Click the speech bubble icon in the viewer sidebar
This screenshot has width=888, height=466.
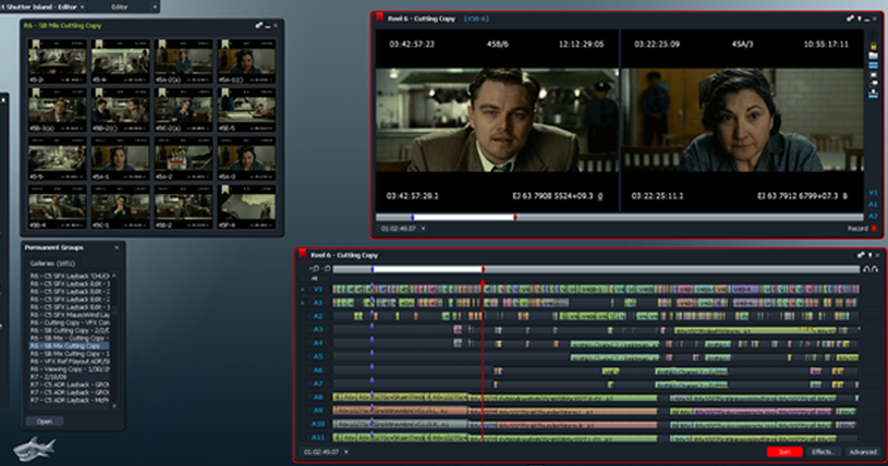tap(873, 83)
